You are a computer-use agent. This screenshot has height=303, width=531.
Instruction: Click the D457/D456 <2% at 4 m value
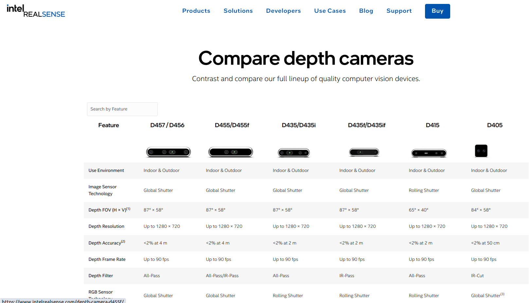point(155,243)
